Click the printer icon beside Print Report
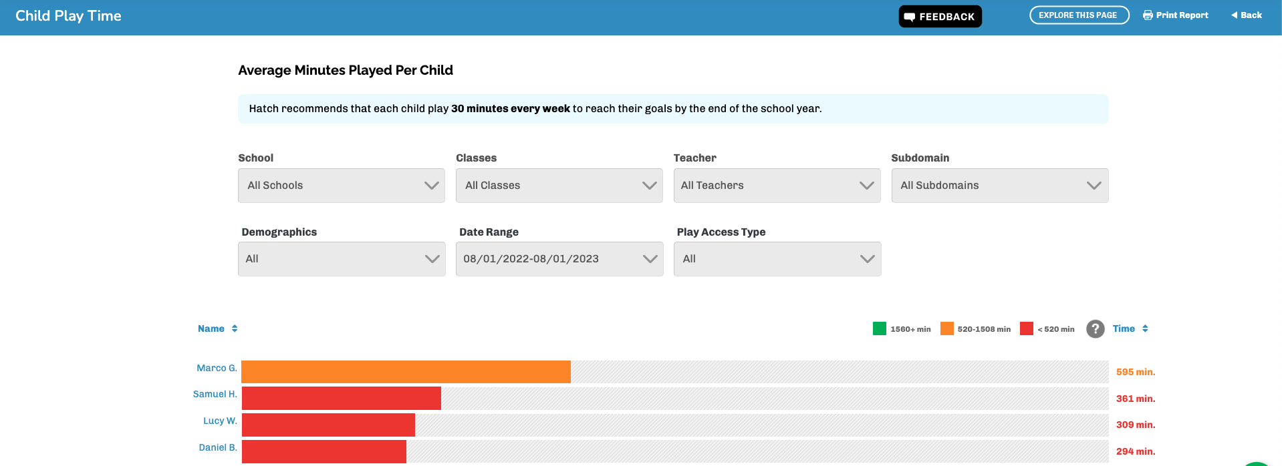 1148,15
